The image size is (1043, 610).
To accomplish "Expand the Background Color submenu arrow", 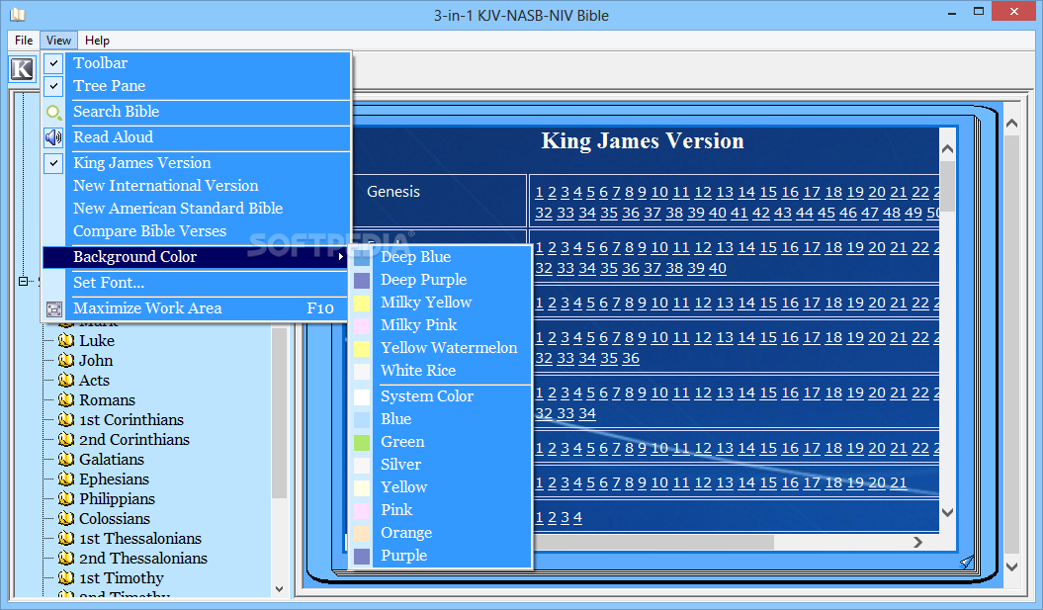I will tap(340, 257).
